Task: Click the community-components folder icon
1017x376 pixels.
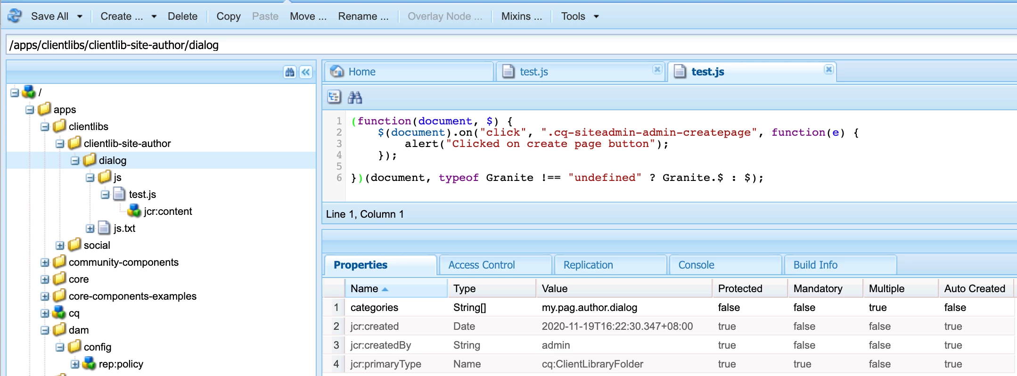Action: pyautogui.click(x=59, y=262)
